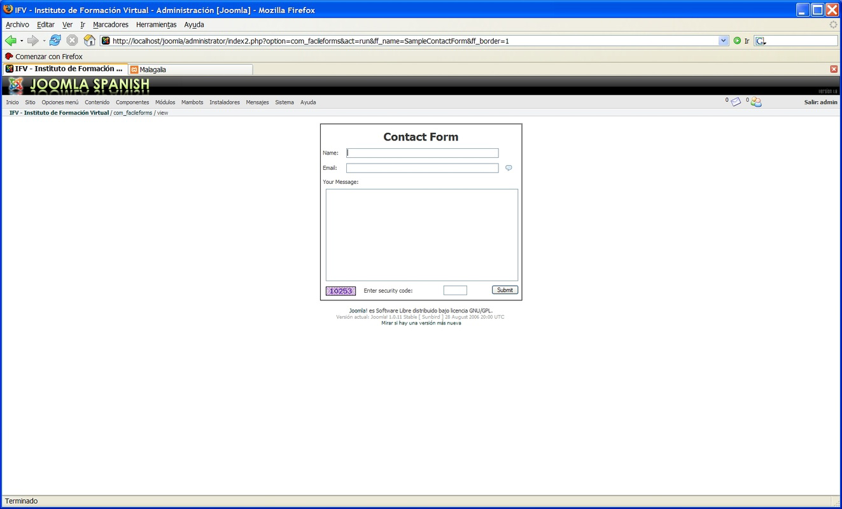The image size is (842, 509).
Task: Click the 10253 captcha image
Action: [x=341, y=291]
